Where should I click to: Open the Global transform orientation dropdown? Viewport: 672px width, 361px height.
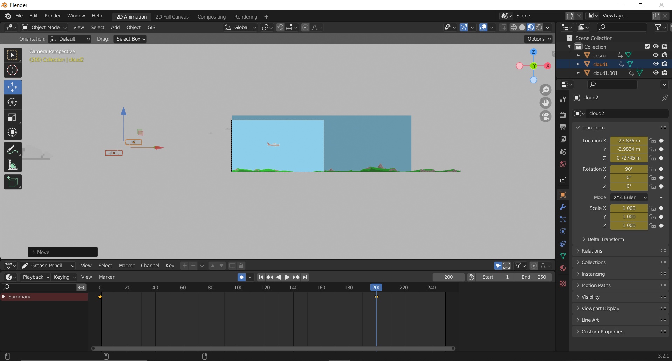241,27
